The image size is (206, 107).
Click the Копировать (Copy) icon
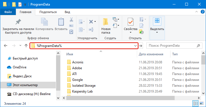point(44,22)
